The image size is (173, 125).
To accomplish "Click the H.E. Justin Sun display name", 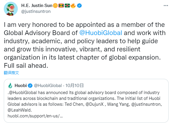I will [x=37, y=6].
